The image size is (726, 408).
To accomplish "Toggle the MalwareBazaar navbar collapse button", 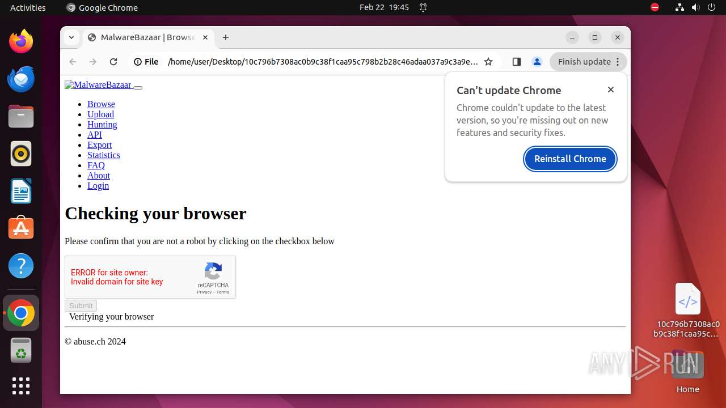I will tap(138, 87).
